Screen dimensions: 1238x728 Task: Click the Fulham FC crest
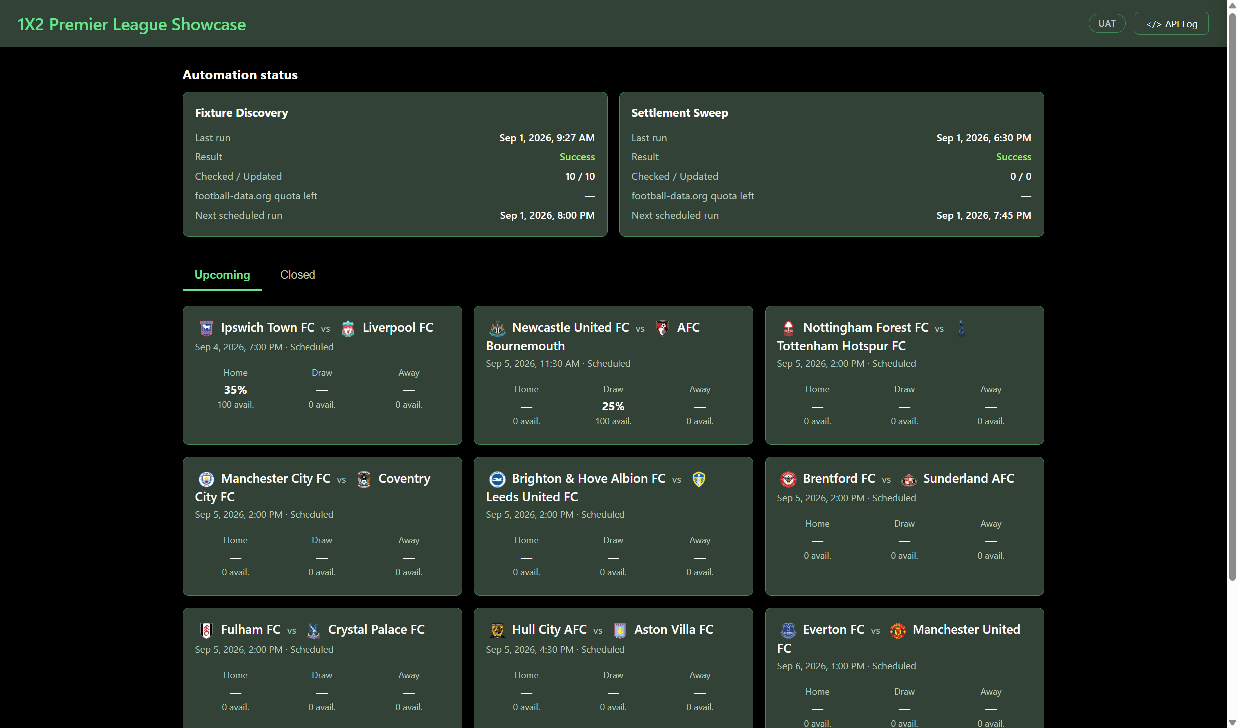pos(206,630)
